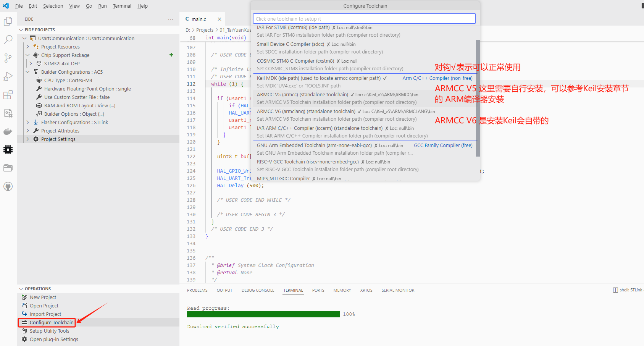The image size is (644, 346).
Task: Open the Explorer view in activity bar
Action: point(8,21)
